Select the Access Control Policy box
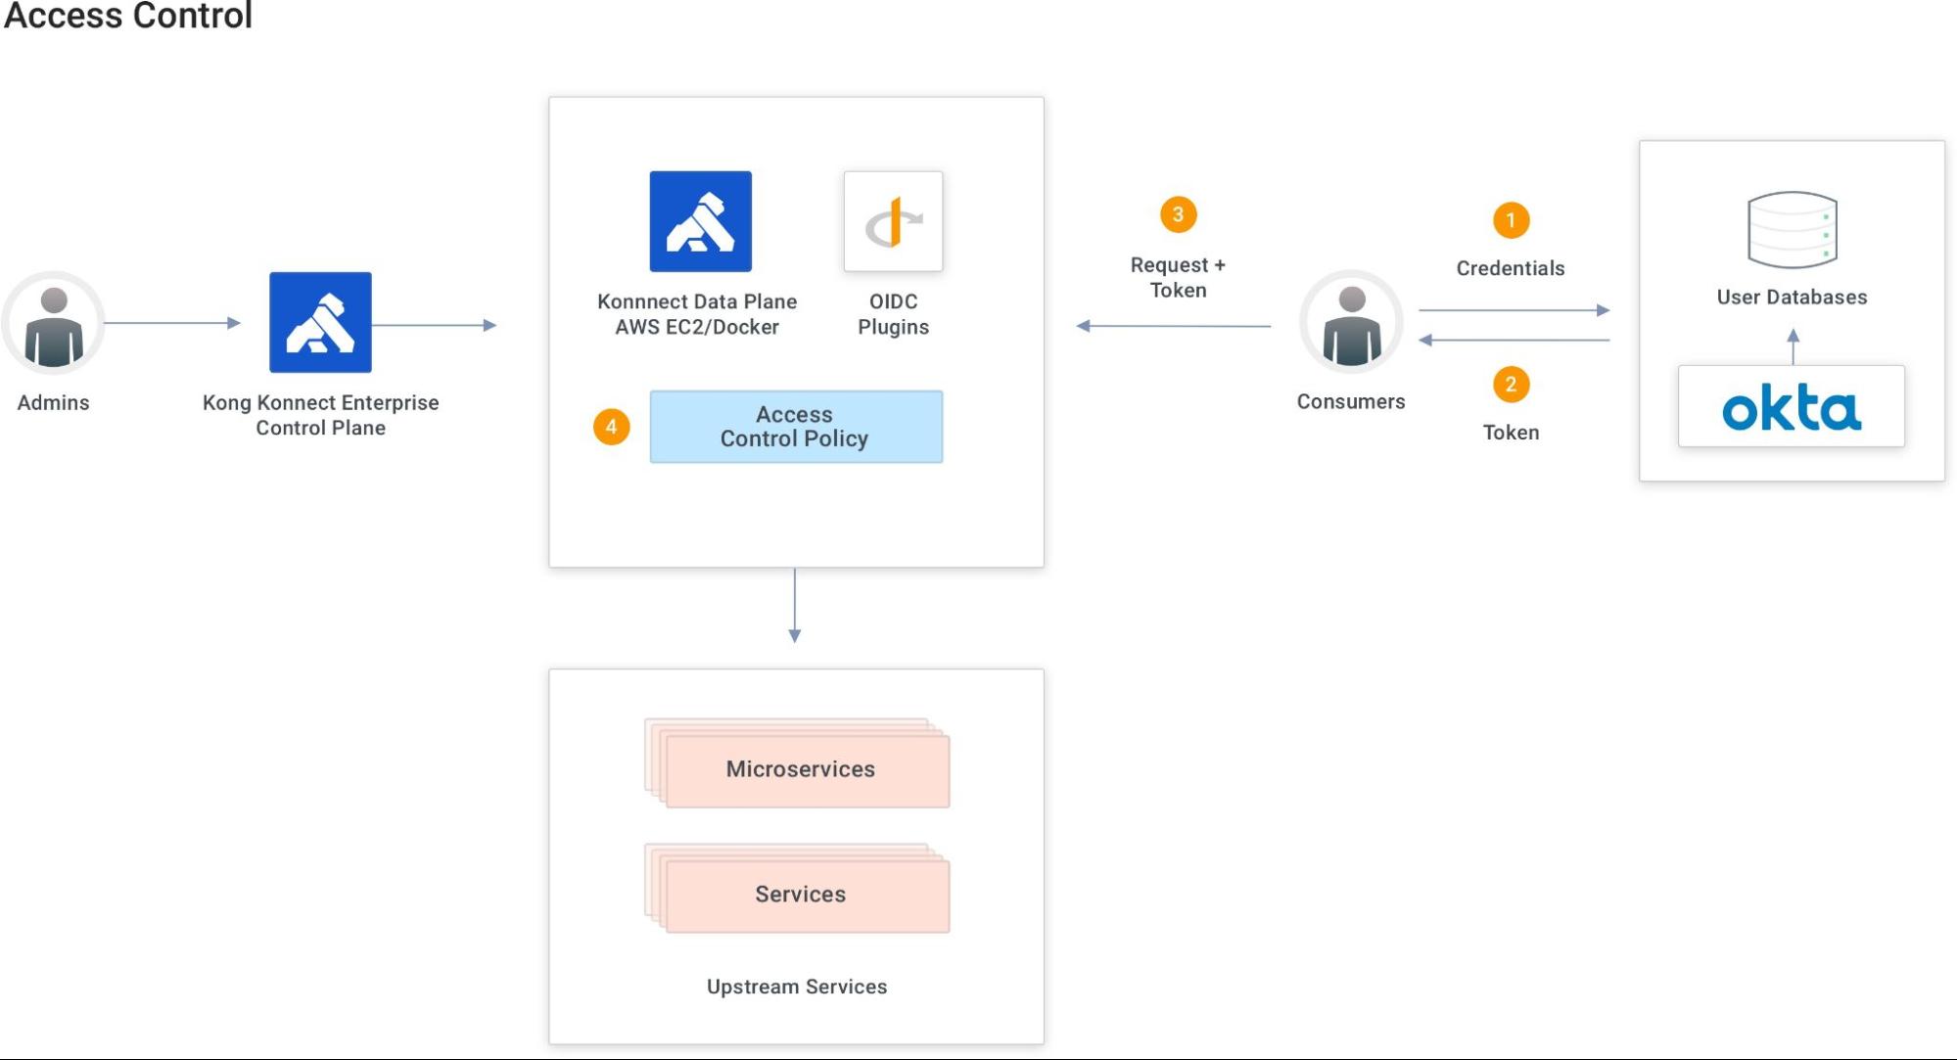The height and width of the screenshot is (1060, 1957). tap(795, 427)
